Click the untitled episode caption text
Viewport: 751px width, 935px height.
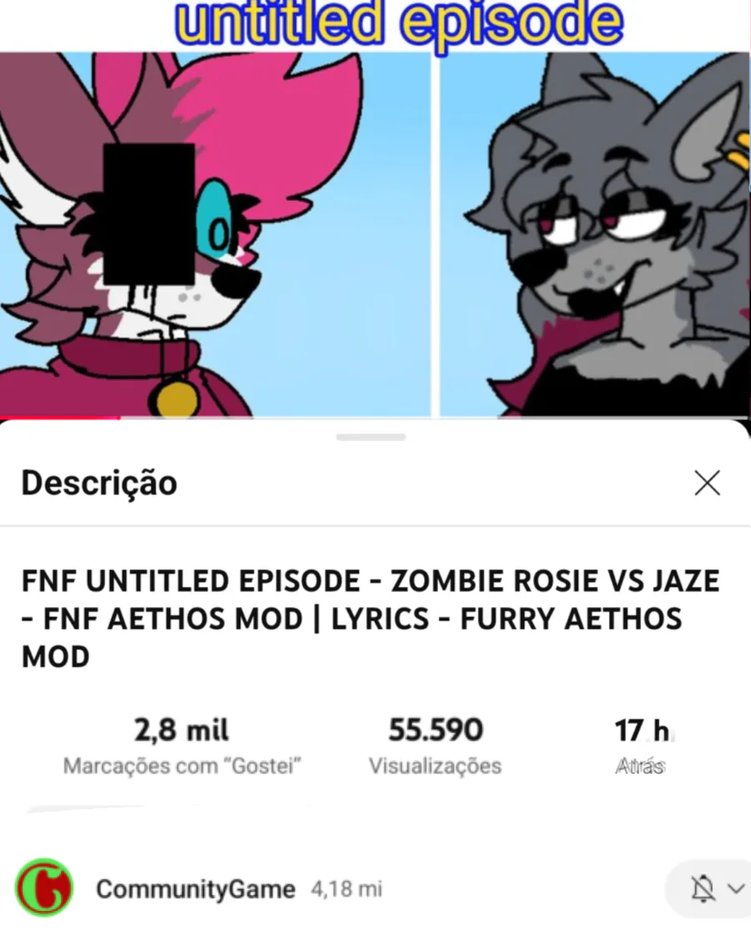click(400, 23)
